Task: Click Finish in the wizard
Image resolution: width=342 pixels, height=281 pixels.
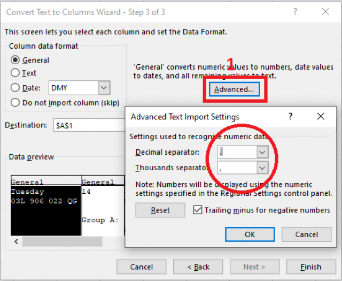Action: point(310,267)
